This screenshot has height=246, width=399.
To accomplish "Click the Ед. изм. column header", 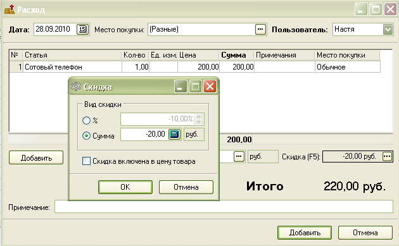I will coord(163,55).
